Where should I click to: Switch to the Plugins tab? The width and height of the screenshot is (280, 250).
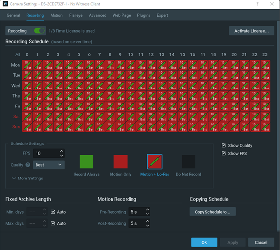pyautogui.click(x=144, y=15)
